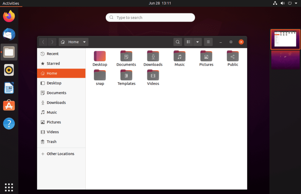Switch to the second workspace thumbnail
The height and width of the screenshot is (194, 301).
pyautogui.click(x=285, y=60)
